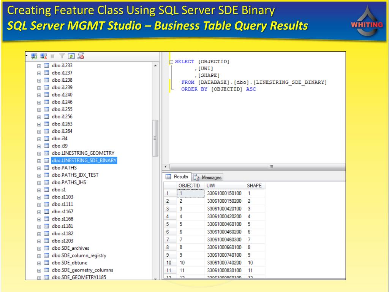This screenshot has height=292, width=389.
Task: Click the Connect Object Explorer icon
Action: pos(34,56)
